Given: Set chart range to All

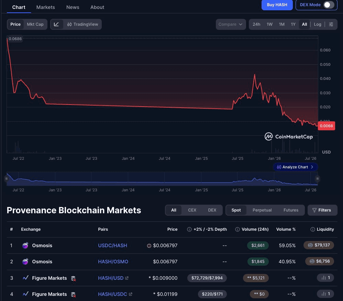Looking at the screenshot, I should 304,24.
